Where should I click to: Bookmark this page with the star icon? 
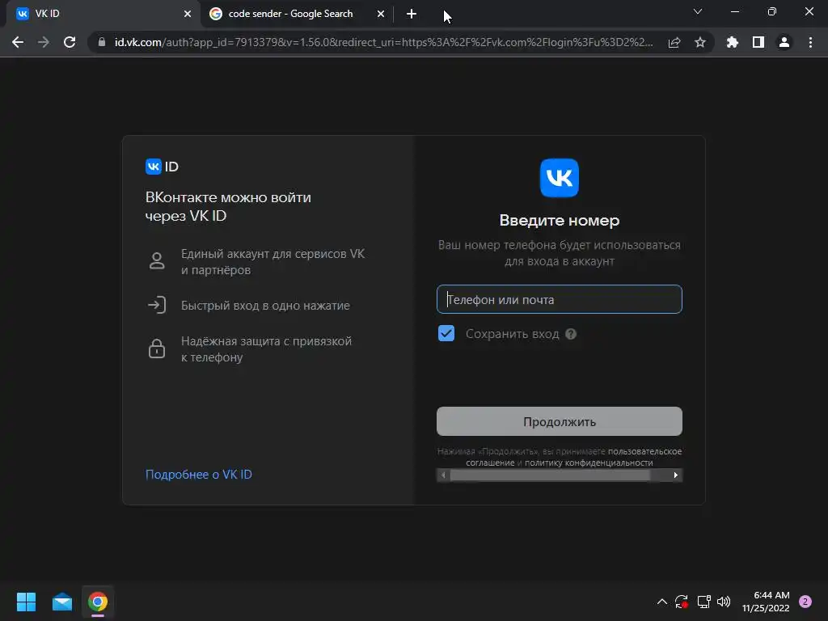click(x=699, y=42)
